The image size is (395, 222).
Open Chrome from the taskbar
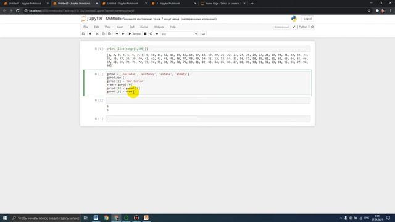(106, 218)
